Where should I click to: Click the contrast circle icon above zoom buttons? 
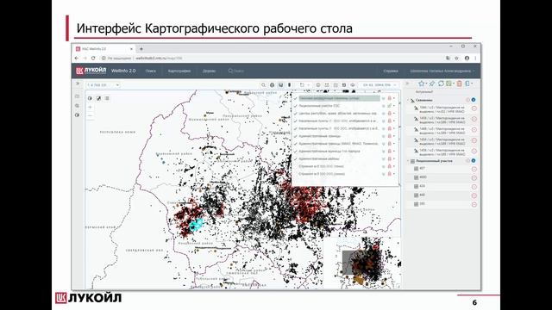point(90,98)
